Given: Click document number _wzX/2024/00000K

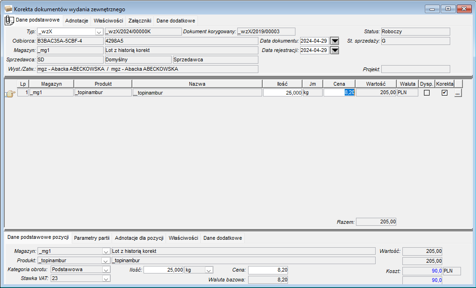Looking at the screenshot, I should click(x=143, y=31).
